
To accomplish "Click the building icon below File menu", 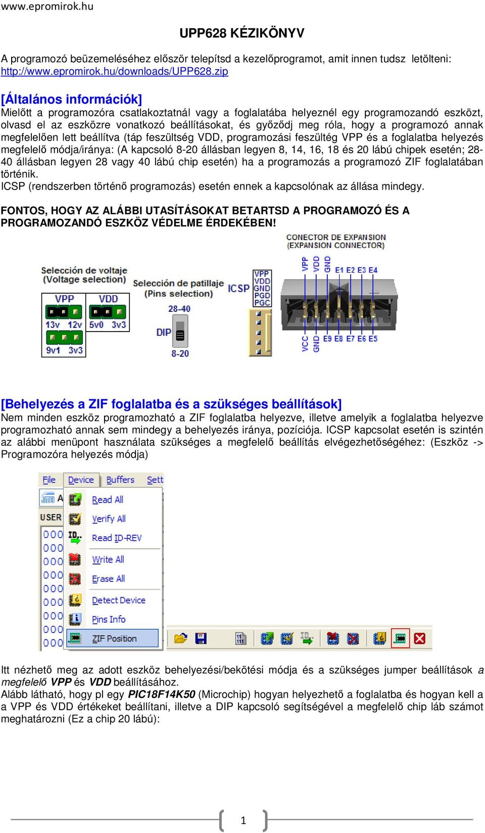I will pos(48,498).
